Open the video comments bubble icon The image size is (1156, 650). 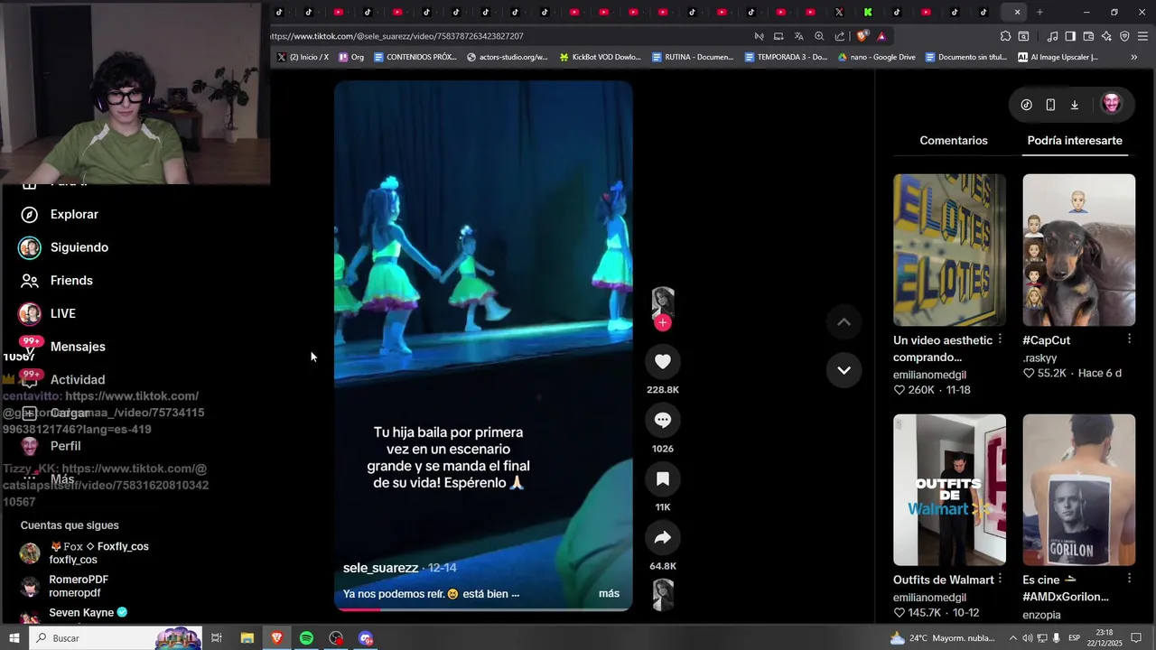pos(663,420)
